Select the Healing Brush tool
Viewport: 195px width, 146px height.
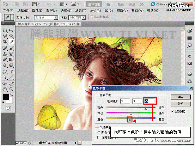pyautogui.click(x=5, y=48)
